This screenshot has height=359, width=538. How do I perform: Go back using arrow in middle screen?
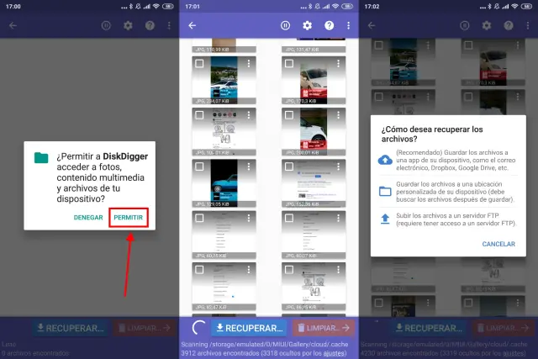193,25
